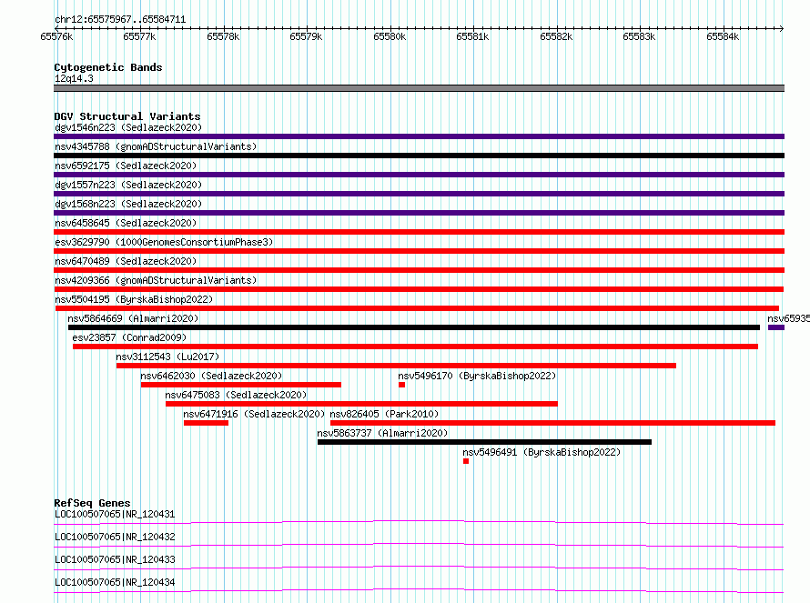Open nsv5863737 (Almarri2020) label
The width and height of the screenshot is (810, 603).
(x=382, y=433)
